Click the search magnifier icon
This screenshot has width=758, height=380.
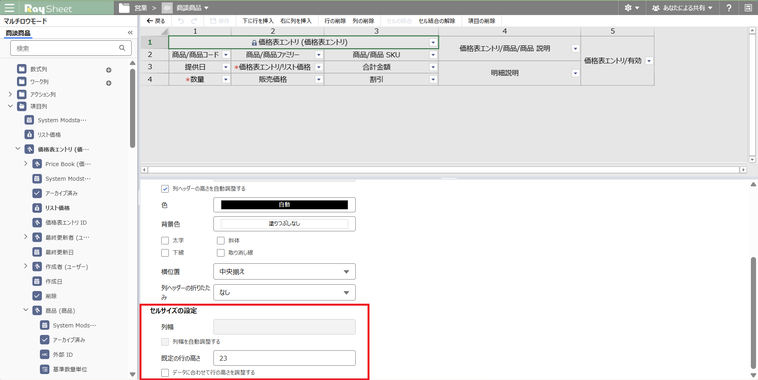pyautogui.click(x=122, y=48)
